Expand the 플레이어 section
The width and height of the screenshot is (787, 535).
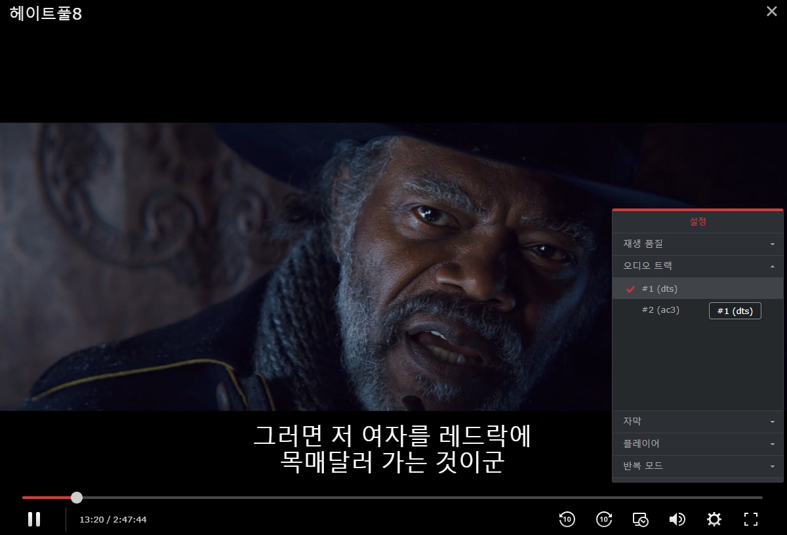coord(698,444)
